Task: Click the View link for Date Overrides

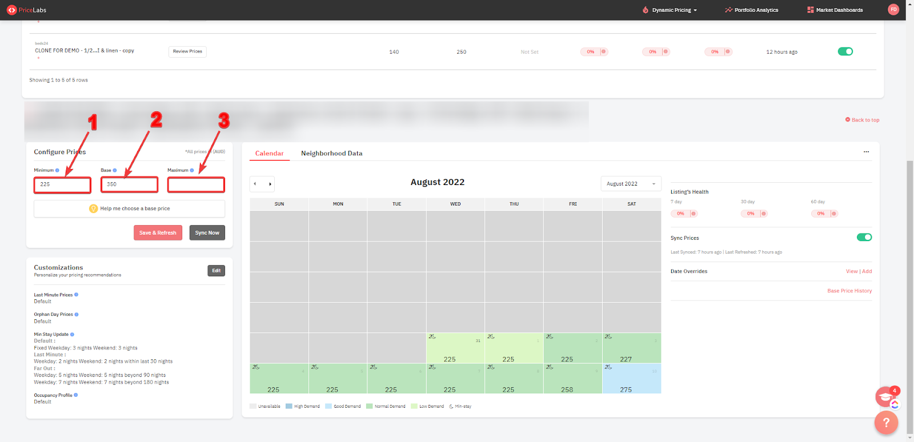Action: [x=852, y=271]
